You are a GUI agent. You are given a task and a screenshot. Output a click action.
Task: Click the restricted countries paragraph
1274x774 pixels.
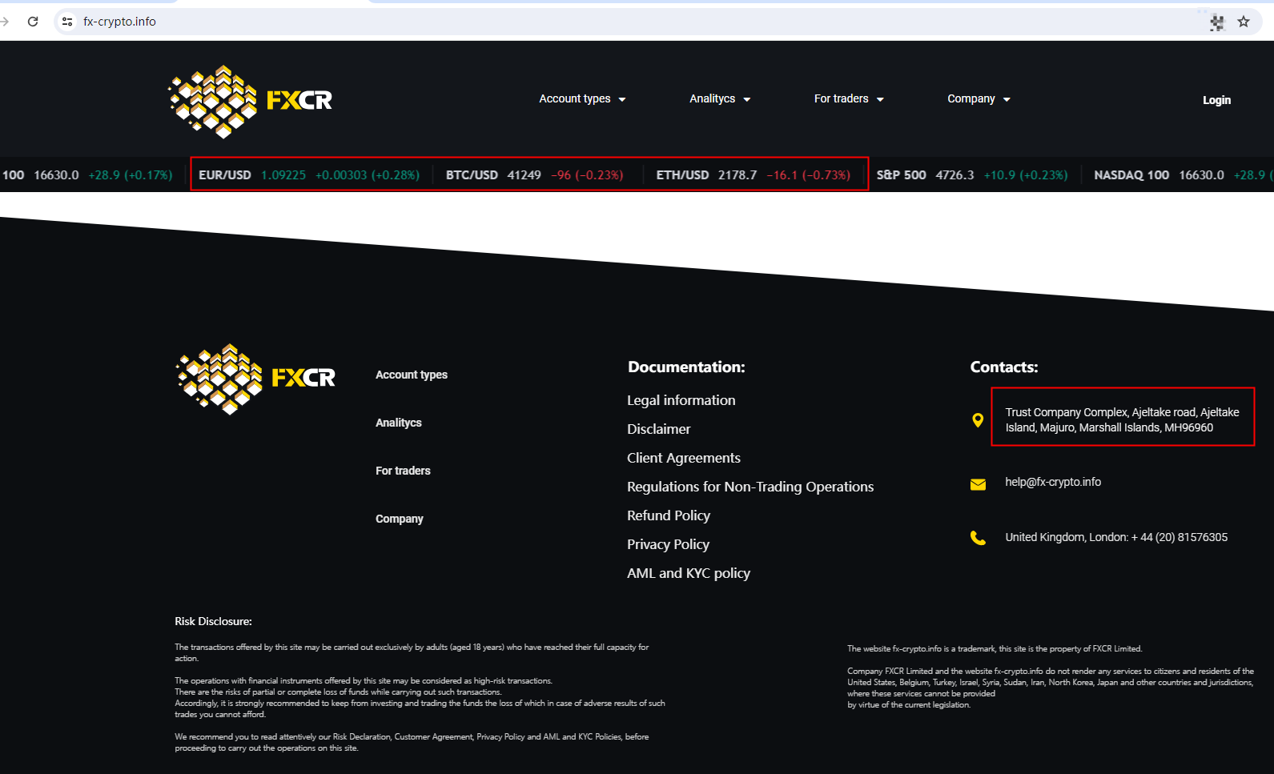pyautogui.click(x=1051, y=688)
